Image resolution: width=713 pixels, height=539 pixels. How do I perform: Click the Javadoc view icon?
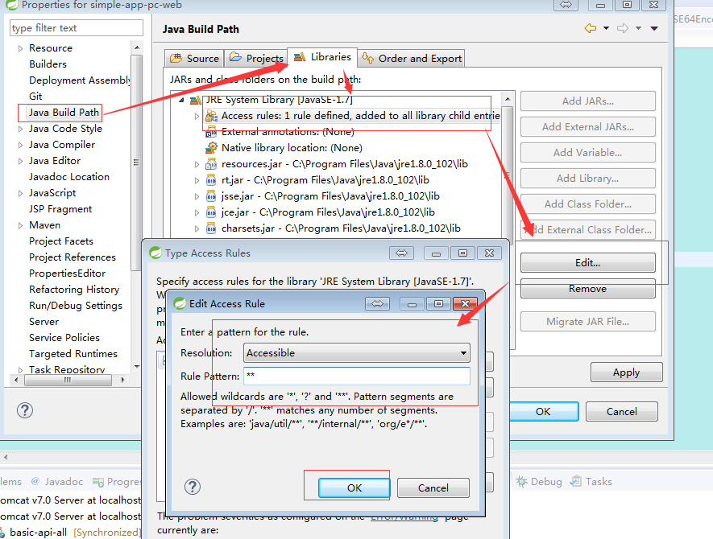click(36, 481)
